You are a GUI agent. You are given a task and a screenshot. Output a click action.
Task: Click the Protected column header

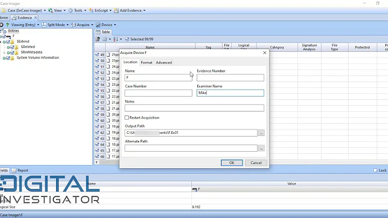pos(362,47)
